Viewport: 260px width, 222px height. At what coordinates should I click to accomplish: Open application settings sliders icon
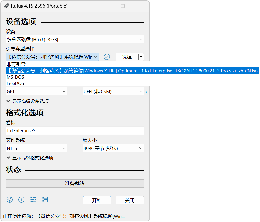(x=33, y=200)
